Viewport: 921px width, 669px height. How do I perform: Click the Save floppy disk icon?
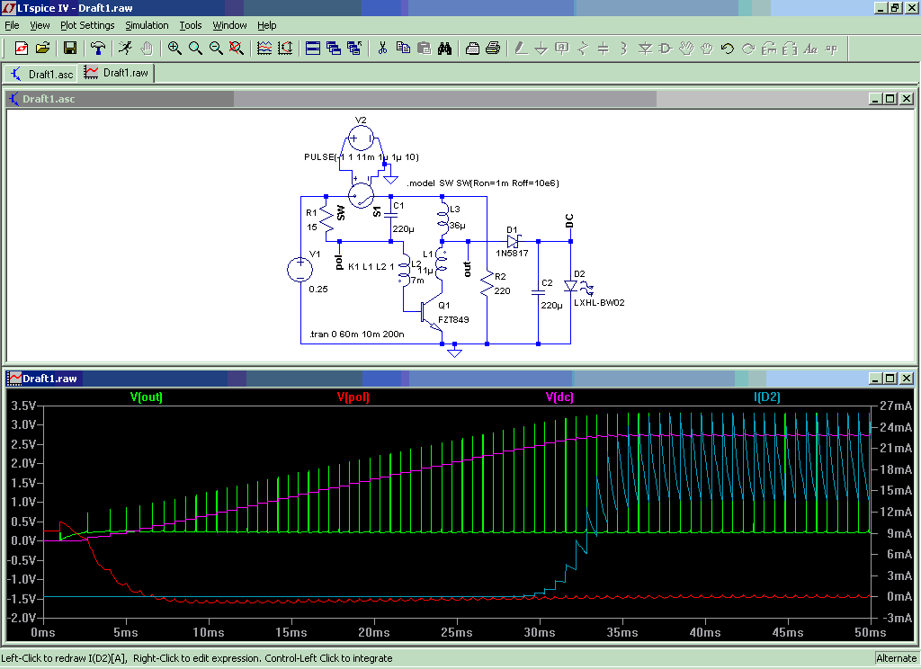69,48
